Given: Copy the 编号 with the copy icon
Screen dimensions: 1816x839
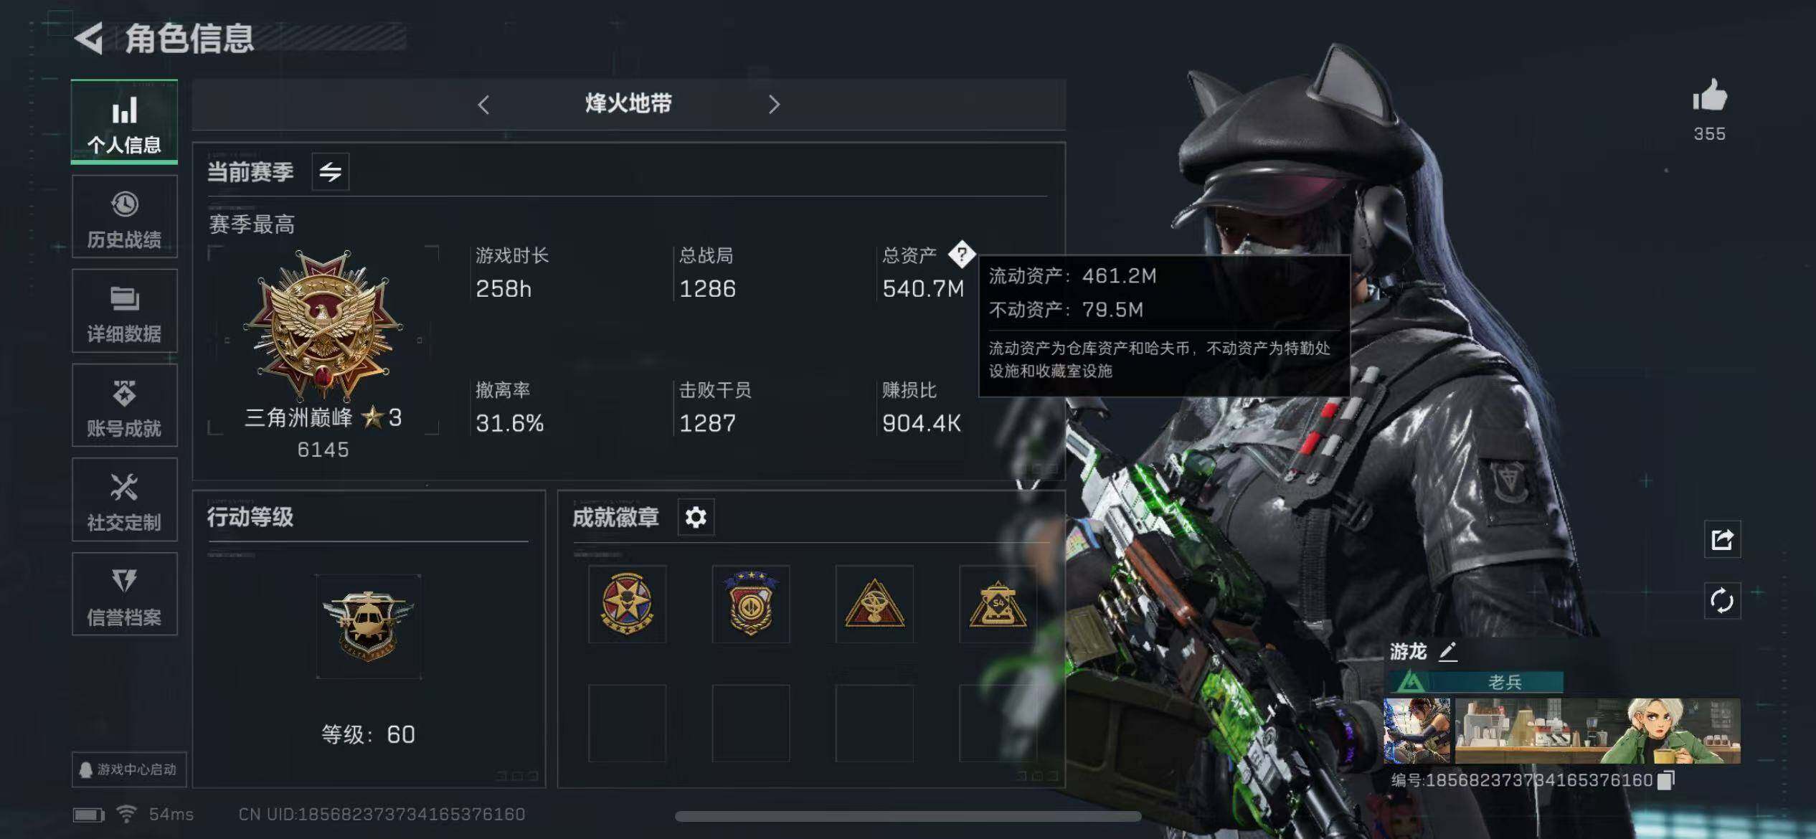Looking at the screenshot, I should click(x=1666, y=780).
